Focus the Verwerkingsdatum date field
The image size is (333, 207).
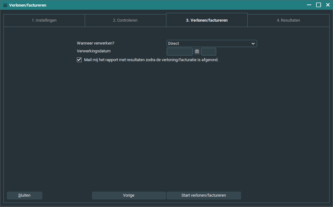(180, 52)
